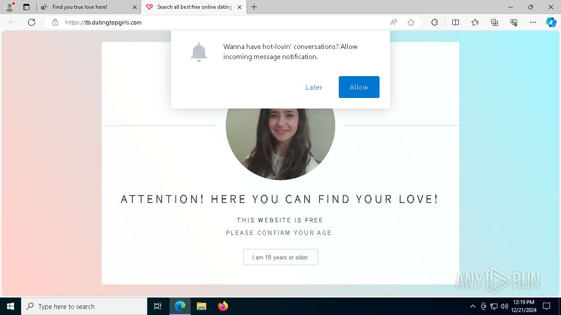Image resolution: width=561 pixels, height=315 pixels.
Task: Close the 'Find you true love here!' tab
Action: (x=135, y=7)
